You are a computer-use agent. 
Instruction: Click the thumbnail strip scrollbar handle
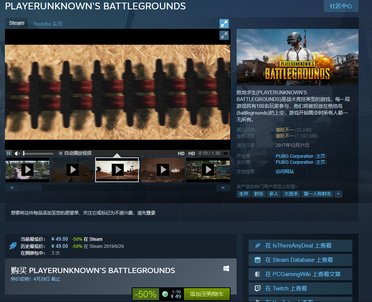pyautogui.click(x=31, y=187)
